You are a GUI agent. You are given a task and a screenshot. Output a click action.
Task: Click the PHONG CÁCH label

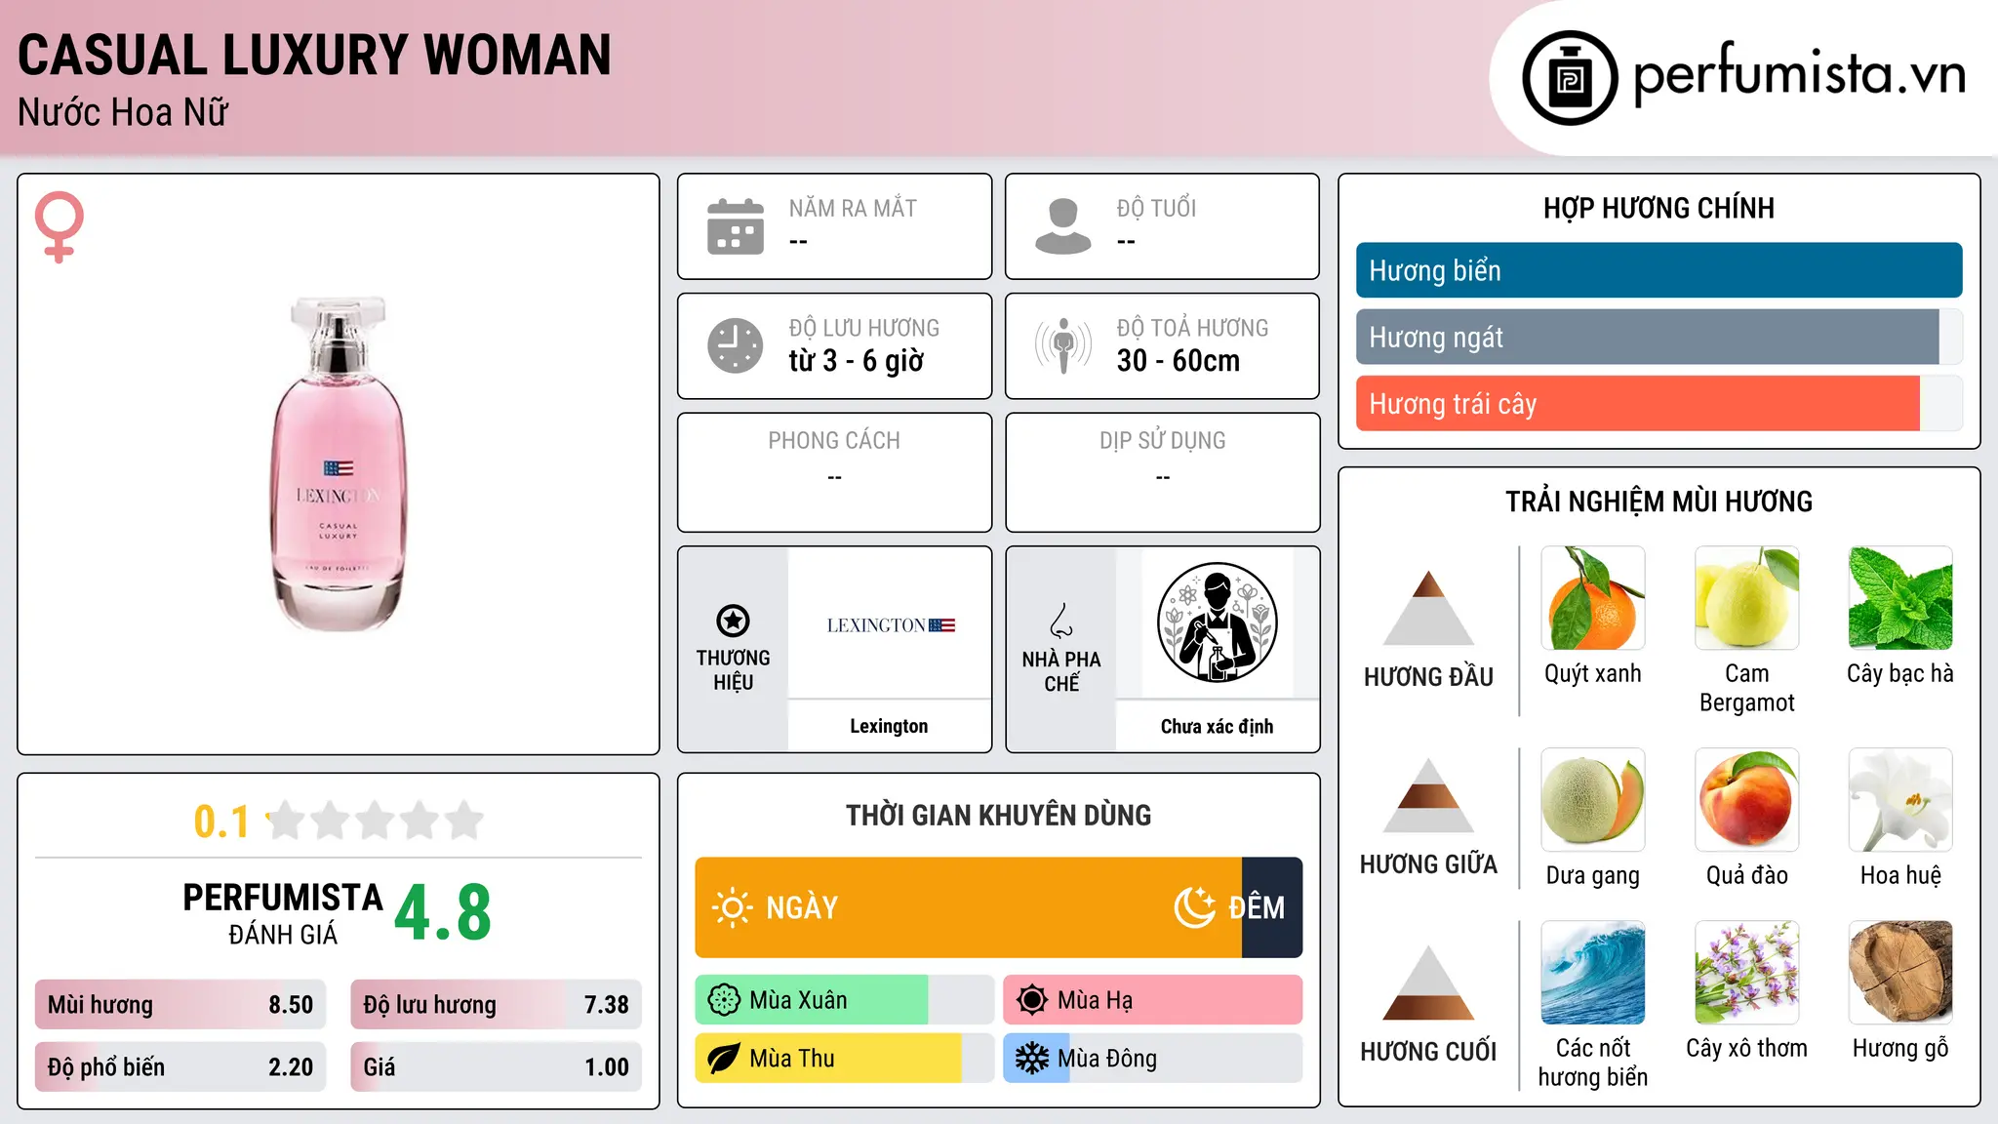point(834,441)
